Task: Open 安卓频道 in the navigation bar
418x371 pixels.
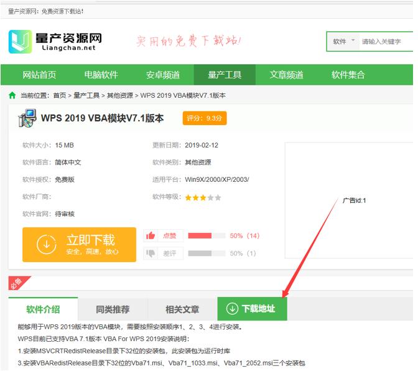Action: click(x=163, y=75)
